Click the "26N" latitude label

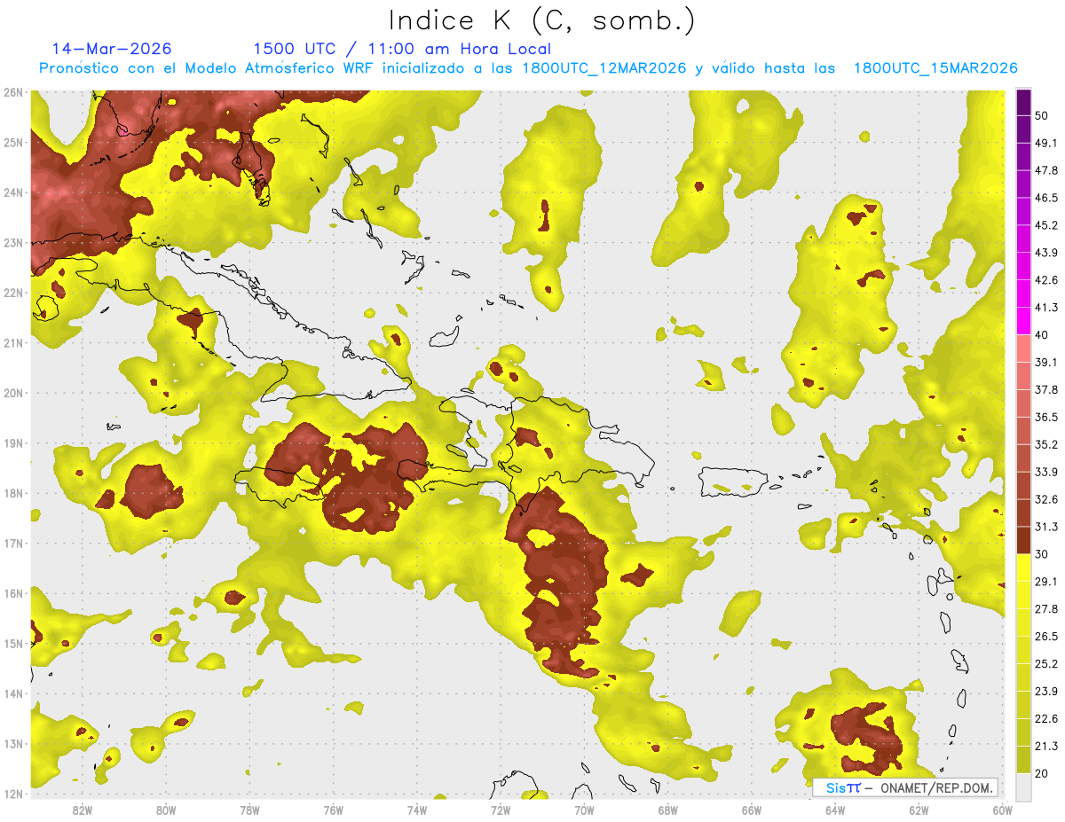coord(12,92)
